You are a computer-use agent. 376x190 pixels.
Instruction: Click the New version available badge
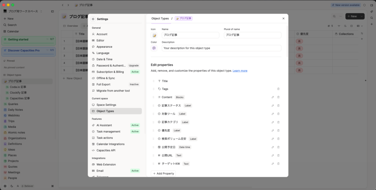coord(346,5)
